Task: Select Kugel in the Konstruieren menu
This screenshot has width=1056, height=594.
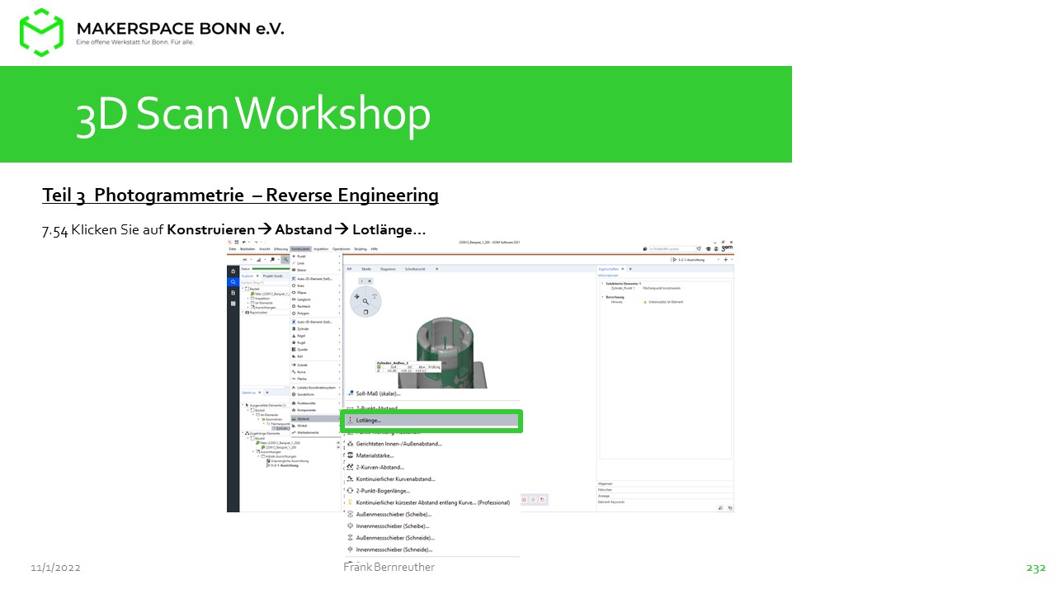Action: click(x=316, y=342)
